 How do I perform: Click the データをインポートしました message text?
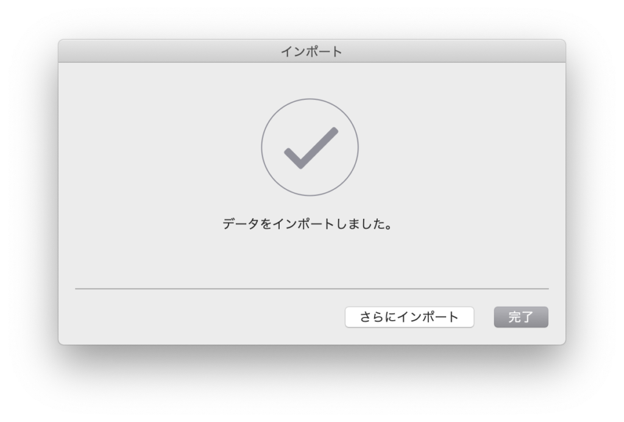[307, 224]
